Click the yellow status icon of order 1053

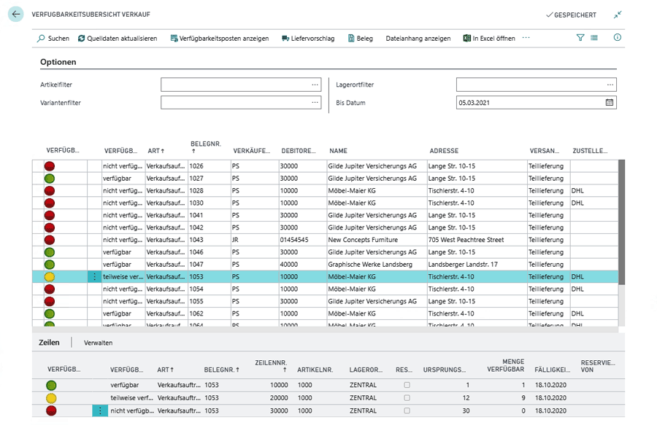[50, 277]
